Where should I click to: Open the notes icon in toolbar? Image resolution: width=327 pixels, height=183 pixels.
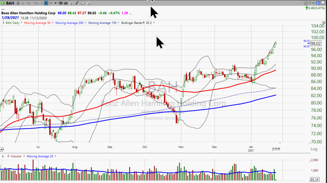pyautogui.click(x=82, y=3)
